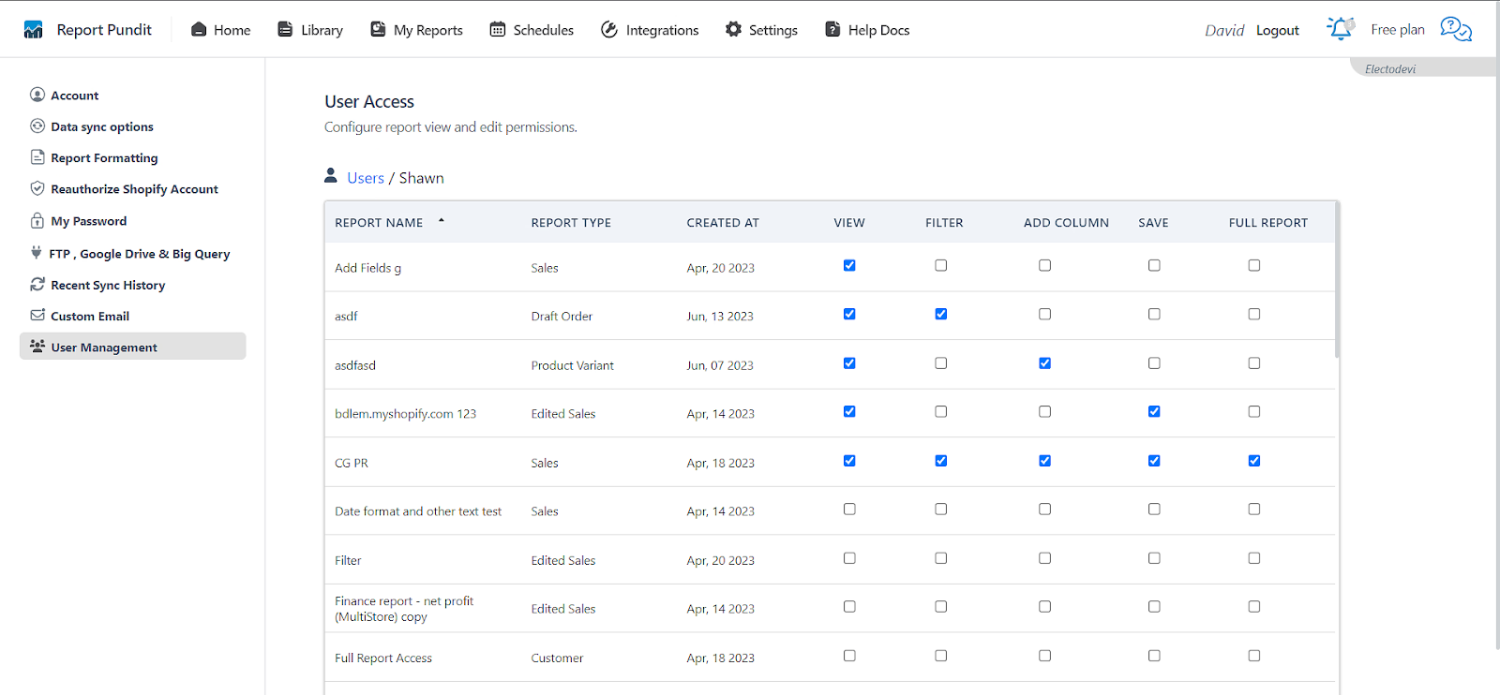
Task: Click the Logout link
Action: pyautogui.click(x=1277, y=30)
